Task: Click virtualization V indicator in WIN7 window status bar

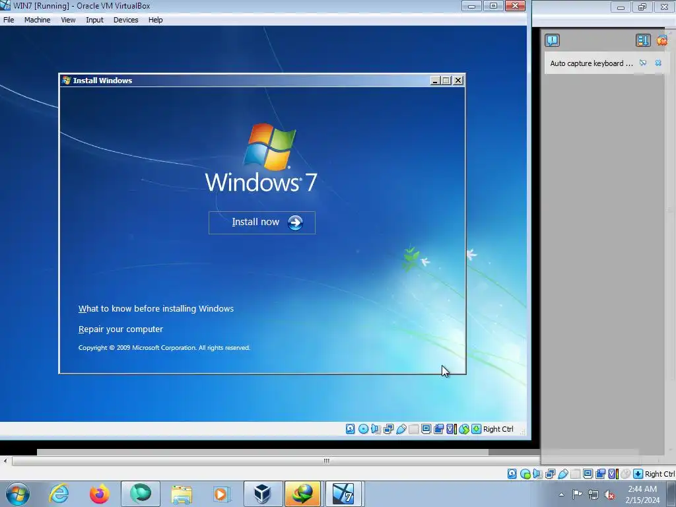Action: 451,429
